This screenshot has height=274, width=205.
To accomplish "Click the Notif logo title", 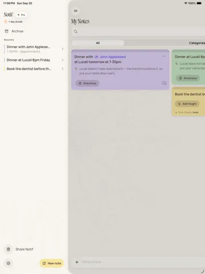I will (9, 15).
